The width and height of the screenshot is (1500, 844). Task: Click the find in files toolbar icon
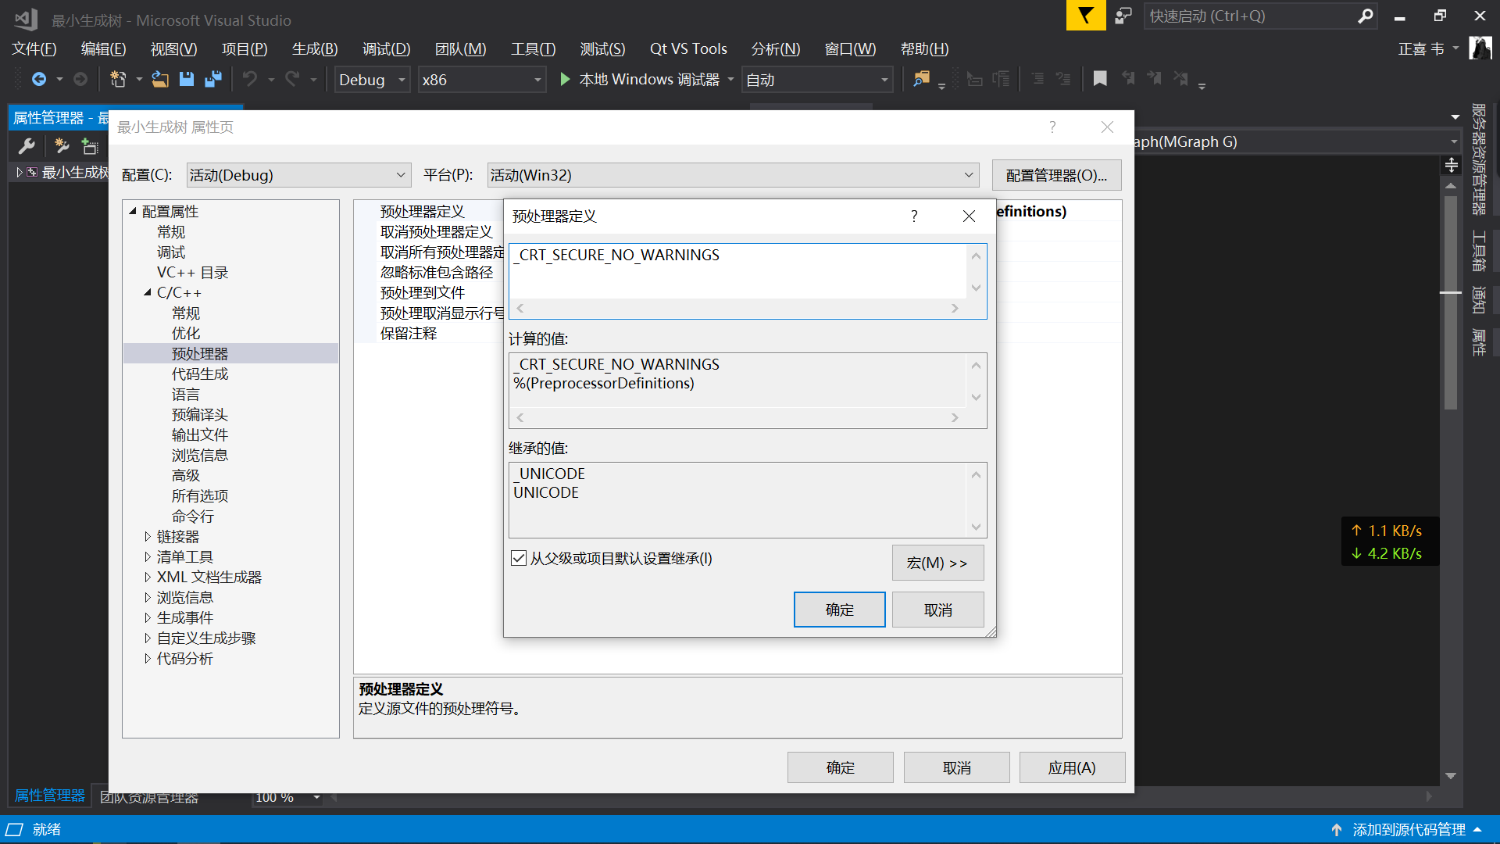(922, 79)
